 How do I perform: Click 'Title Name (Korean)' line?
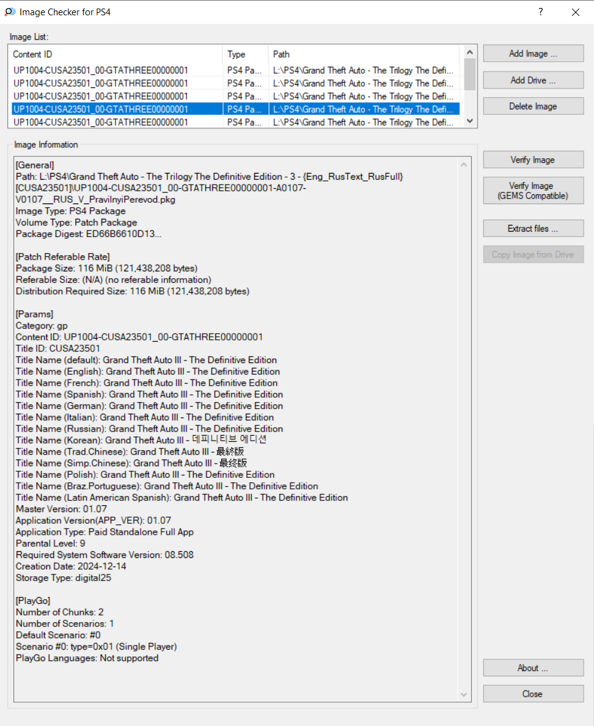(141, 441)
